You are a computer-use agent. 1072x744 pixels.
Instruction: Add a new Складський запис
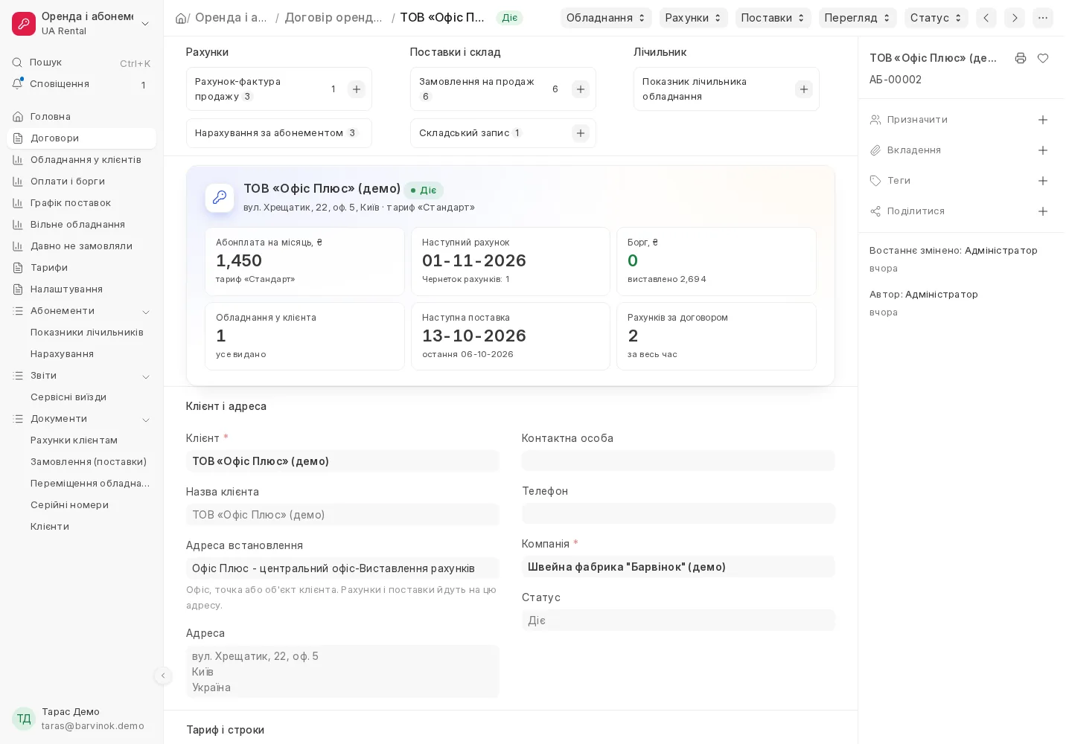[581, 133]
